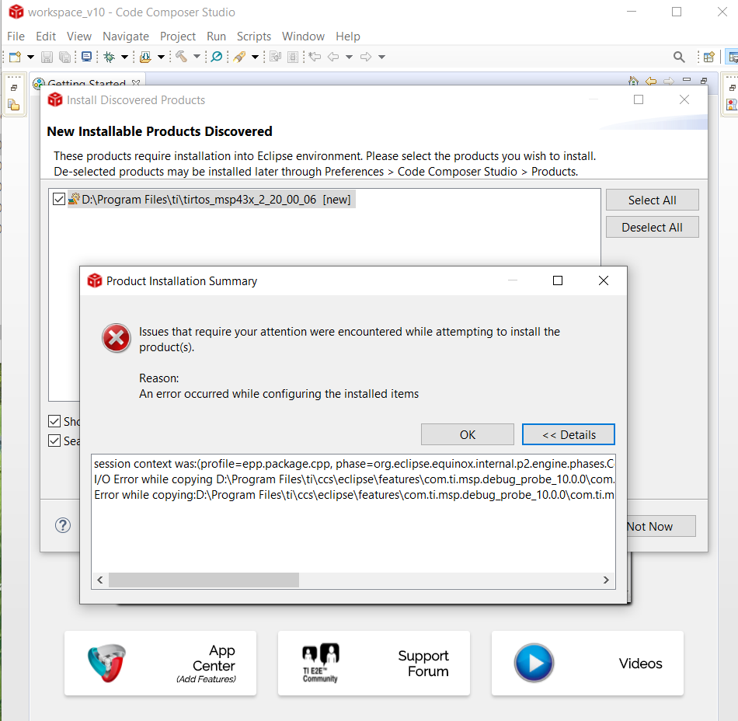Toggle the checkbox beside 'Sea' in the Install dialog
This screenshot has width=738, height=721.
pyautogui.click(x=54, y=441)
